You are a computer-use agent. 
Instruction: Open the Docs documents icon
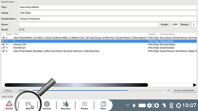[x=103, y=105]
